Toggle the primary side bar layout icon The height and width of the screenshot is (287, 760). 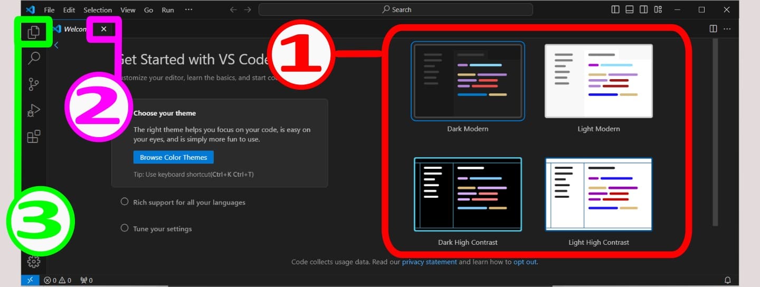pyautogui.click(x=615, y=9)
